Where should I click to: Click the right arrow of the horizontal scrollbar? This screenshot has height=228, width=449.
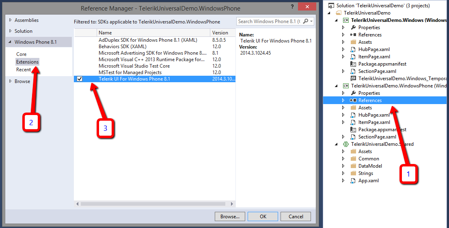(x=232, y=204)
